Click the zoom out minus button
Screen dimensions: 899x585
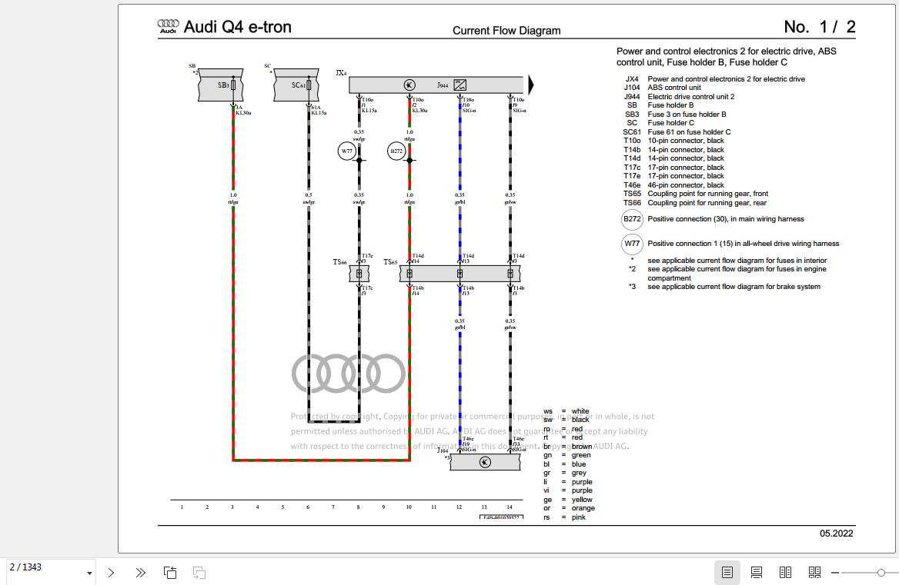pos(835,573)
